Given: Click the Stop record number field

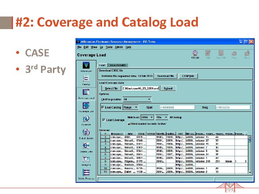Looking at the screenshot, I should 233,107.
